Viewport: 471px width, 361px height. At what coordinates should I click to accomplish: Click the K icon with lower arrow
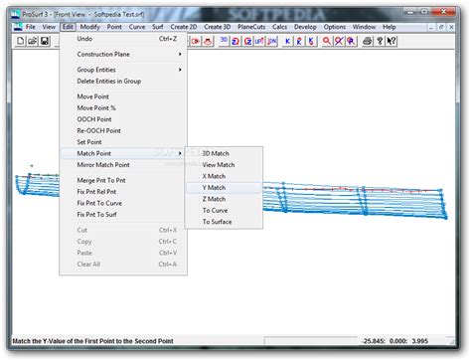coord(311,41)
